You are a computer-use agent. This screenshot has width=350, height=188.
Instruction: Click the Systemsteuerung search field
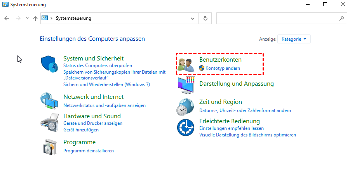[277, 18]
